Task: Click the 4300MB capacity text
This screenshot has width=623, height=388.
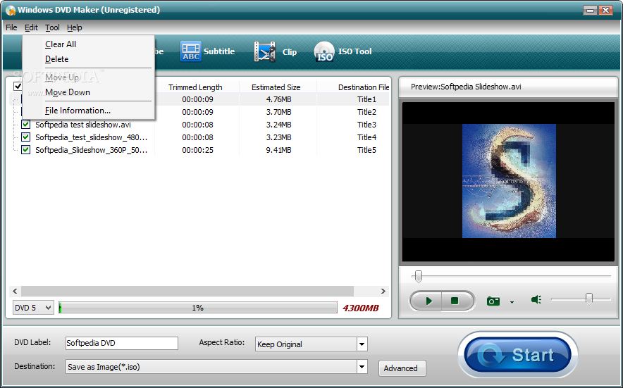Action: coord(360,308)
